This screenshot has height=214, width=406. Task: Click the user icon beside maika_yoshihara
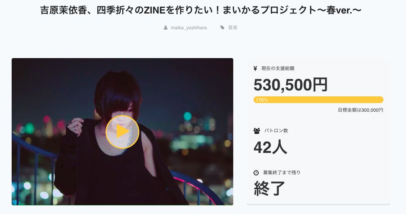click(x=166, y=28)
